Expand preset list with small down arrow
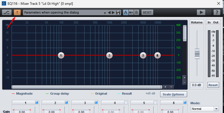 tap(105, 13)
